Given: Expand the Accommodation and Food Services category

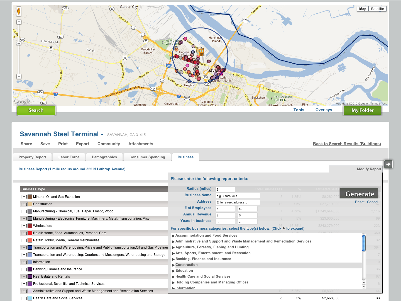Looking at the screenshot, I should 173,235.
